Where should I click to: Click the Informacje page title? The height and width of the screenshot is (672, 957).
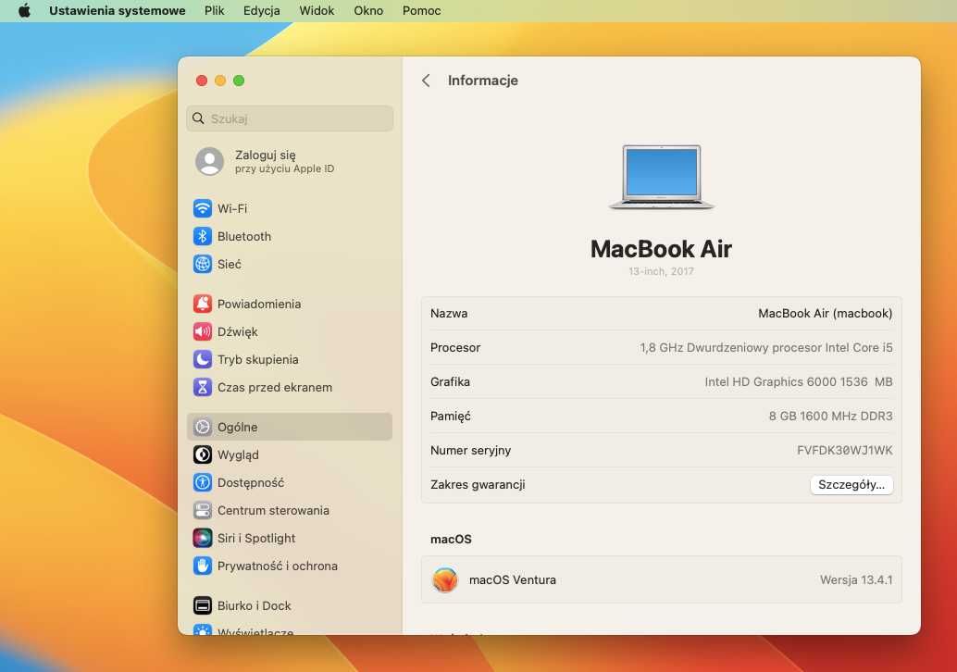(x=483, y=81)
